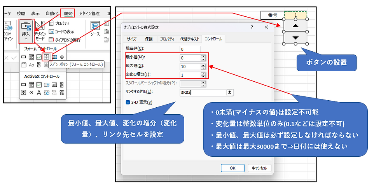This screenshot has height=187, width=381.
Task: Pick the ActiveX Check Box icon
Action: point(39,85)
